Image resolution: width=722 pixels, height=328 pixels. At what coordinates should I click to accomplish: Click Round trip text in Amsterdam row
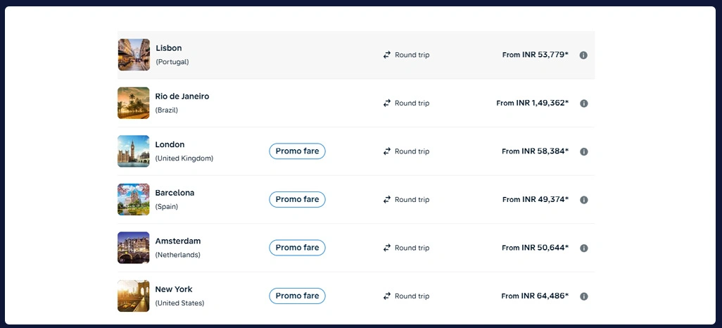click(x=412, y=248)
